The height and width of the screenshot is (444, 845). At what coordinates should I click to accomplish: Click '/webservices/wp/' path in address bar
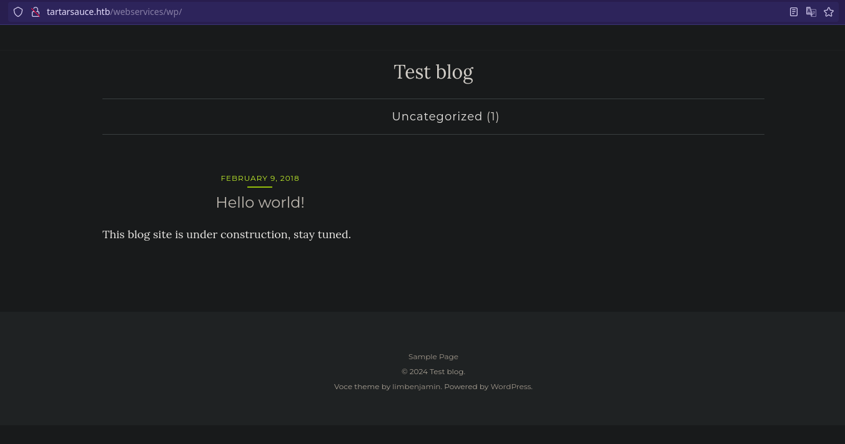pos(146,12)
